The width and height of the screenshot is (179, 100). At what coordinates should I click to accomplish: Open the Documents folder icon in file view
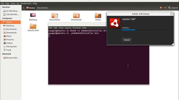[x=55, y=16]
